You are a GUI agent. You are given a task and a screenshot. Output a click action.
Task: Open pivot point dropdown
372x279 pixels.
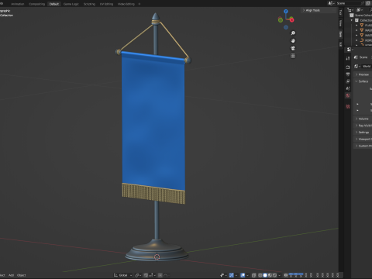click(138, 275)
